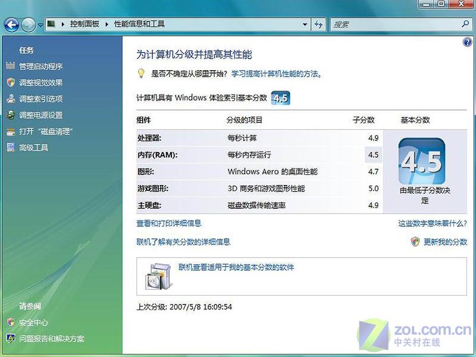Image resolution: width=476 pixels, height=357 pixels.
Task: Click the 每秒计算 description
Action: pos(242,138)
